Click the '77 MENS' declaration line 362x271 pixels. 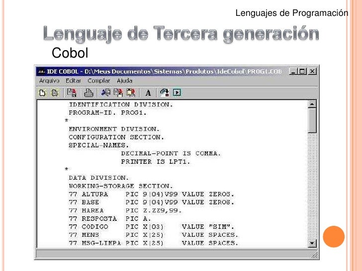coord(153,235)
